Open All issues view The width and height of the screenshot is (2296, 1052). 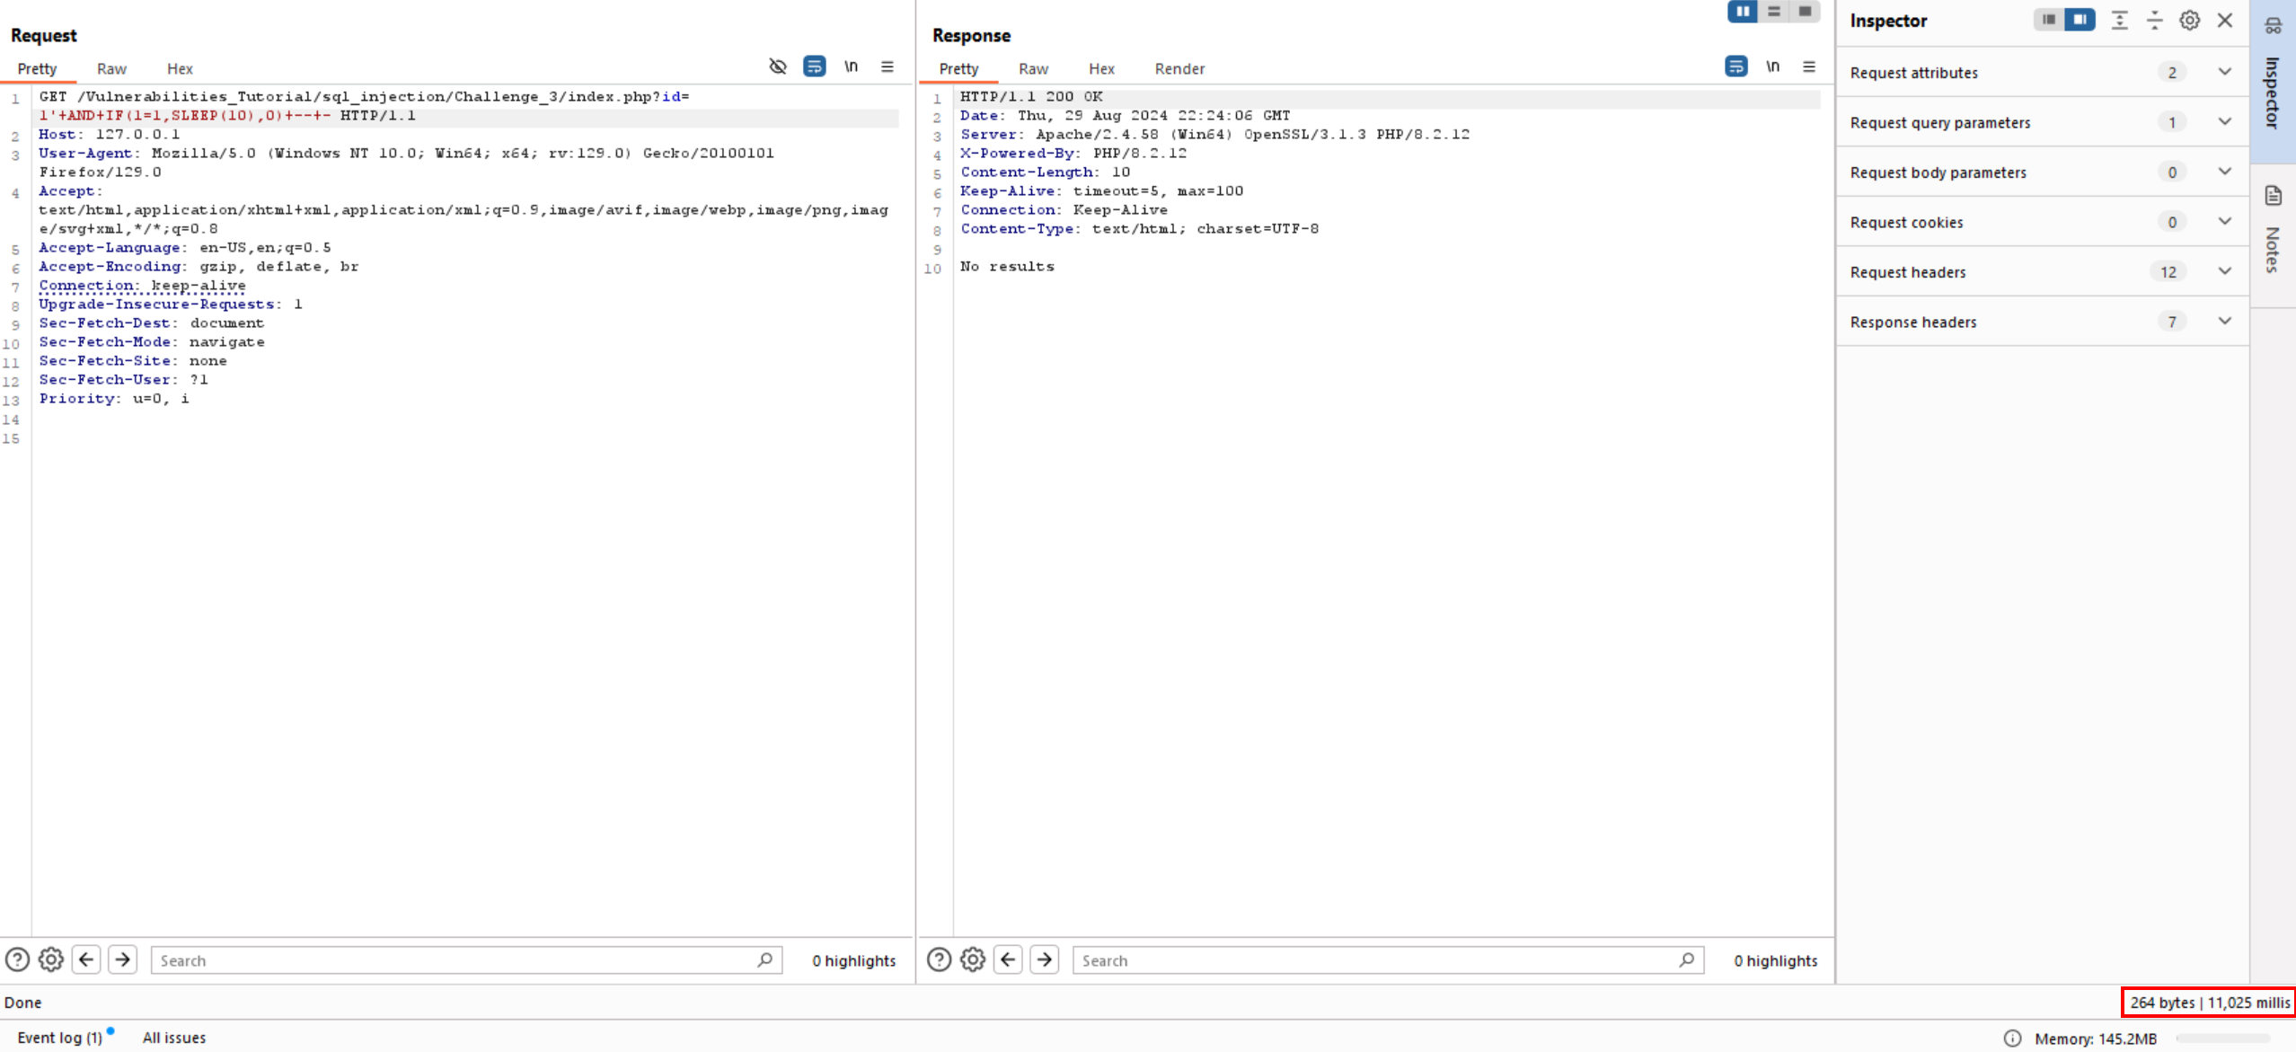tap(174, 1038)
